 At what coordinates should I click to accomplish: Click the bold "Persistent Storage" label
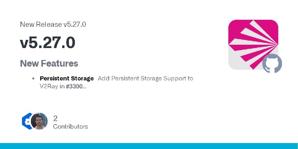67,78
